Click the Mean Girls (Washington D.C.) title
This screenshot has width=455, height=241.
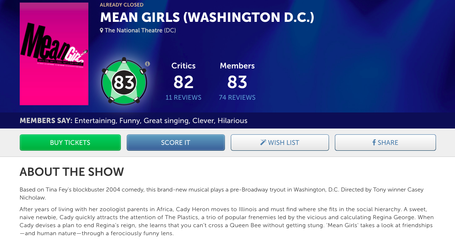click(x=207, y=17)
